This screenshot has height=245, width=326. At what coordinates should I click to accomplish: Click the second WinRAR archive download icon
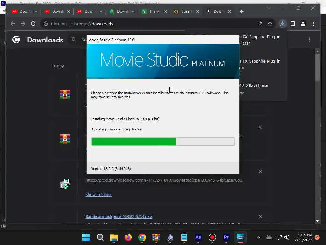pyautogui.click(x=65, y=139)
